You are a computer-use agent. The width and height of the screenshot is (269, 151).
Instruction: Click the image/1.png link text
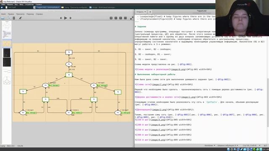188,97
